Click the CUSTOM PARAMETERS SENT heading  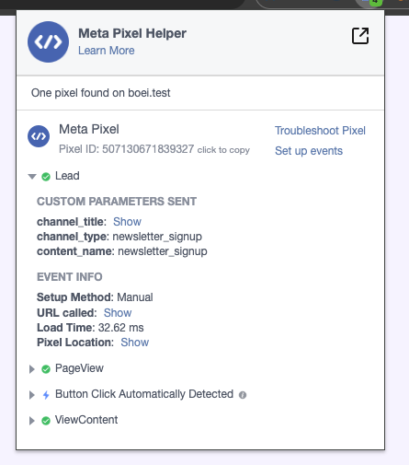coord(117,202)
